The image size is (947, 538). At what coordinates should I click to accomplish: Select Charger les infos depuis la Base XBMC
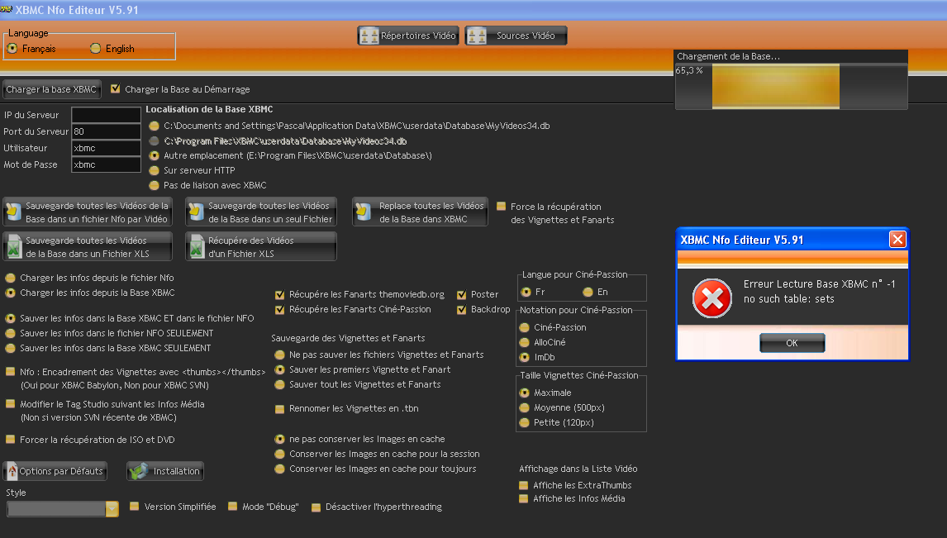(x=10, y=293)
